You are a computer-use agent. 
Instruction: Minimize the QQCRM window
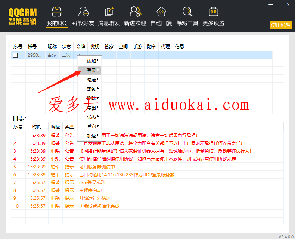coord(271,4)
